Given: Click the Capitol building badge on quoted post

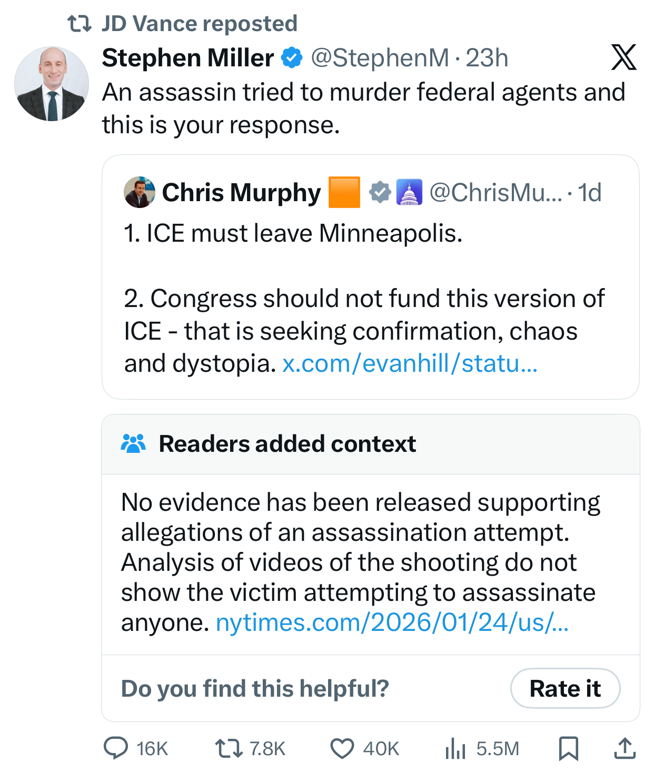Looking at the screenshot, I should point(409,193).
